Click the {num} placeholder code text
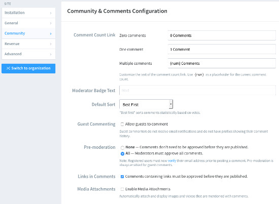Image resolution: width=279 pixels, height=204 pixels. [199, 74]
